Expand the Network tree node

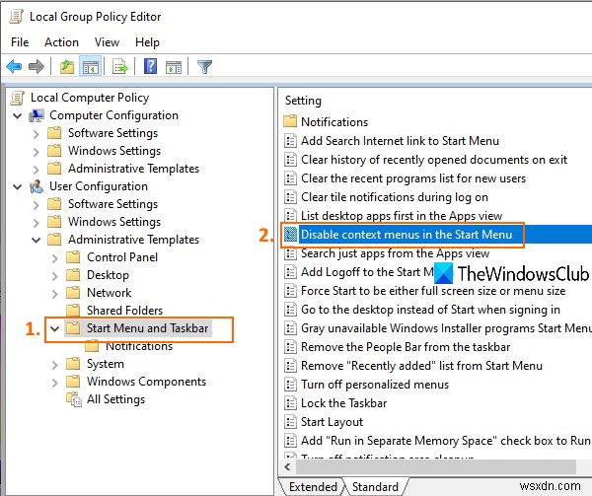54,293
